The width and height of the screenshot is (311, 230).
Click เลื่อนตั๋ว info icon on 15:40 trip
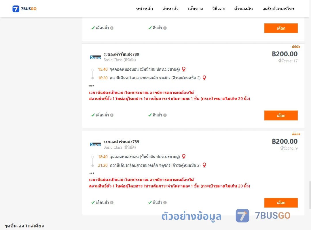tap(112, 115)
